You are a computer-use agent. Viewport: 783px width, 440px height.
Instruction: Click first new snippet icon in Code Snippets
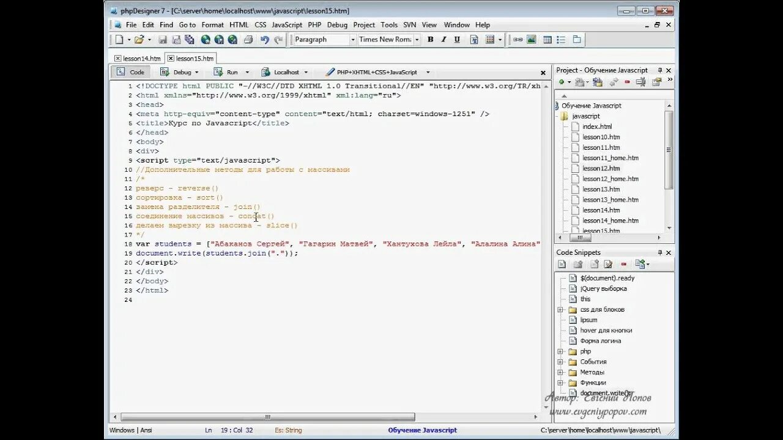tap(562, 265)
